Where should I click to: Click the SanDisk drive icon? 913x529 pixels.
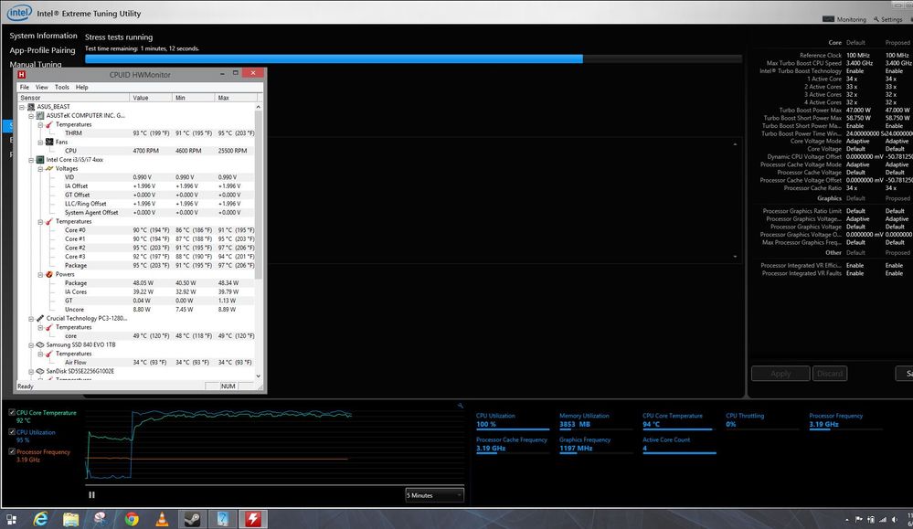click(x=40, y=371)
